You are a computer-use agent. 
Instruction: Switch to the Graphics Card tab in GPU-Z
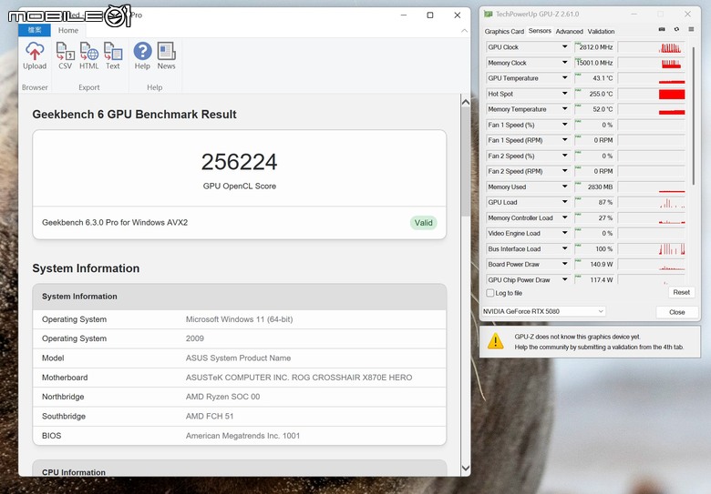point(504,31)
